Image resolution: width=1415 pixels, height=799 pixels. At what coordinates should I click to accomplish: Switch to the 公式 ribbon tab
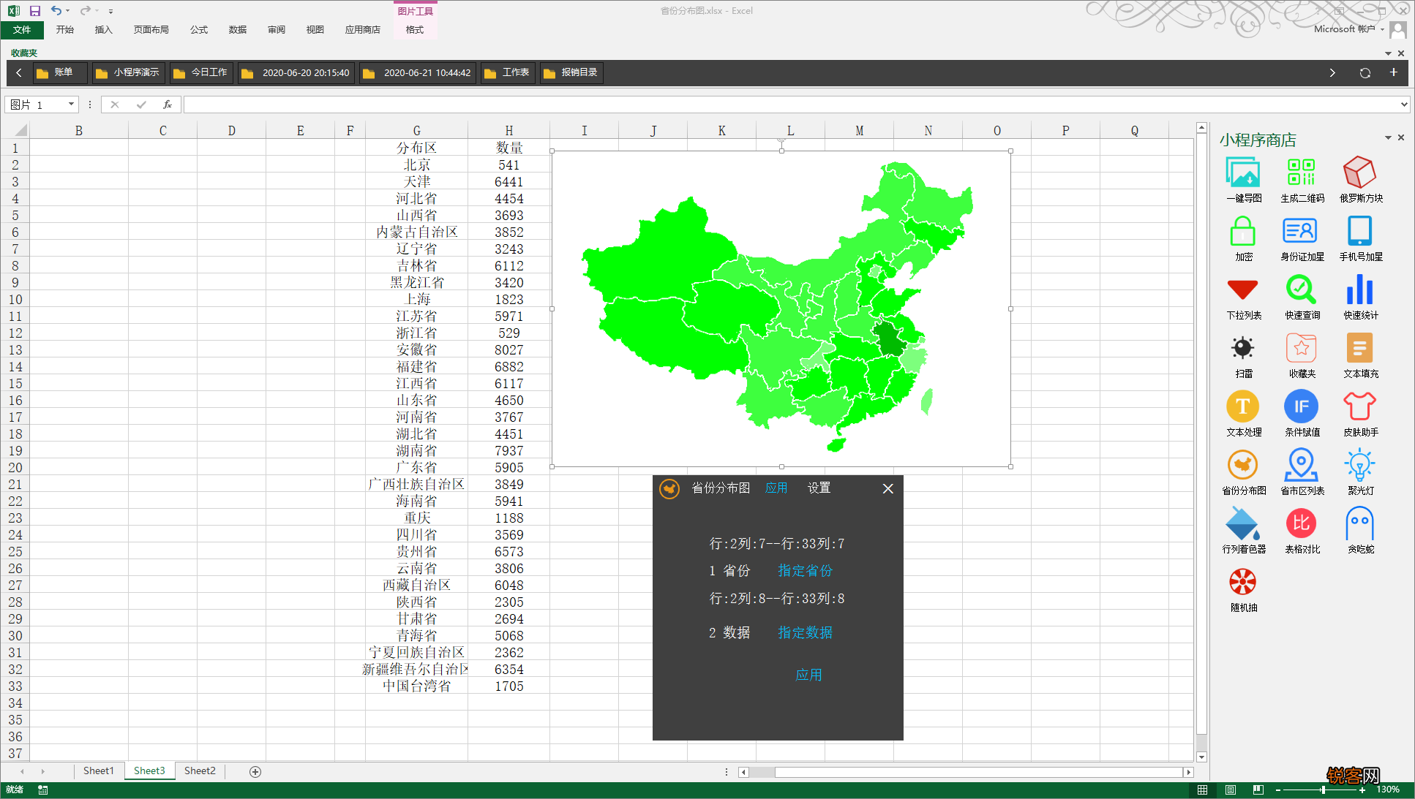coord(199,30)
